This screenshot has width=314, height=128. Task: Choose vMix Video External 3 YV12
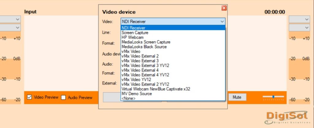(145, 65)
